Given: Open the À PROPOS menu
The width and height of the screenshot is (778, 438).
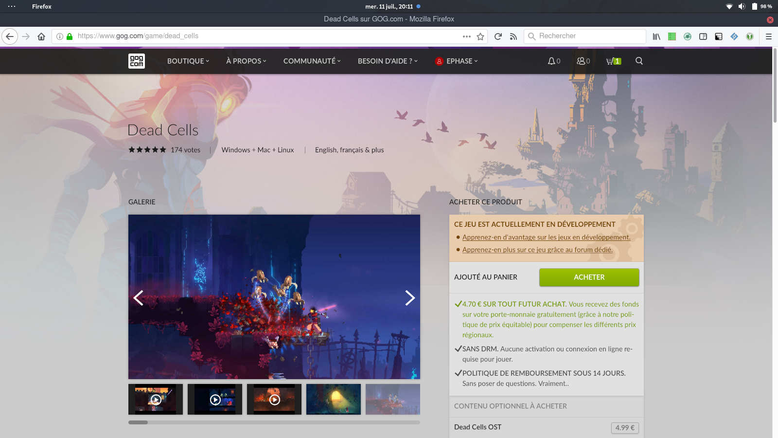Looking at the screenshot, I should point(246,61).
